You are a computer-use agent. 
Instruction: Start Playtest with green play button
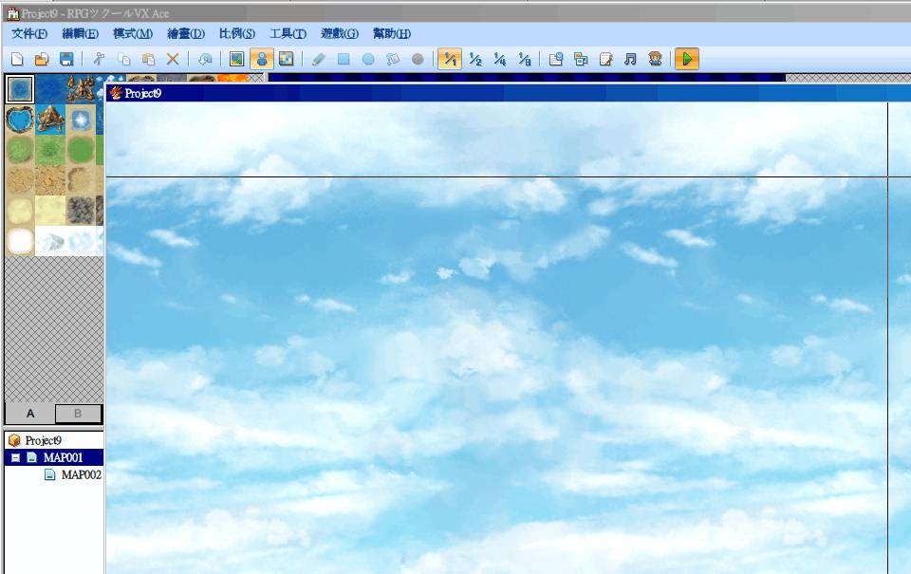coord(687,59)
